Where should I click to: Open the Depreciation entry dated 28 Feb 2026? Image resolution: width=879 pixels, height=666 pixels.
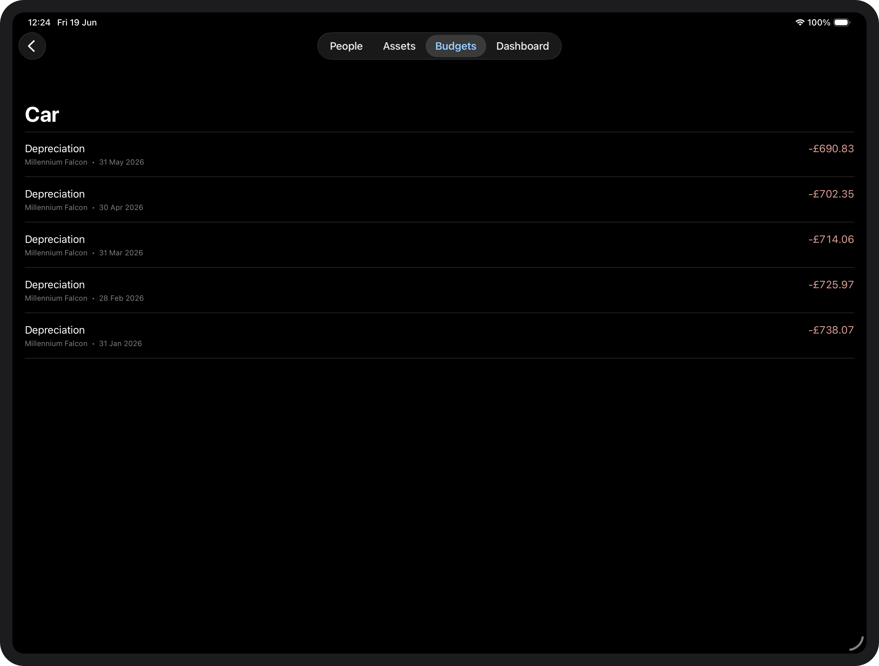point(439,290)
